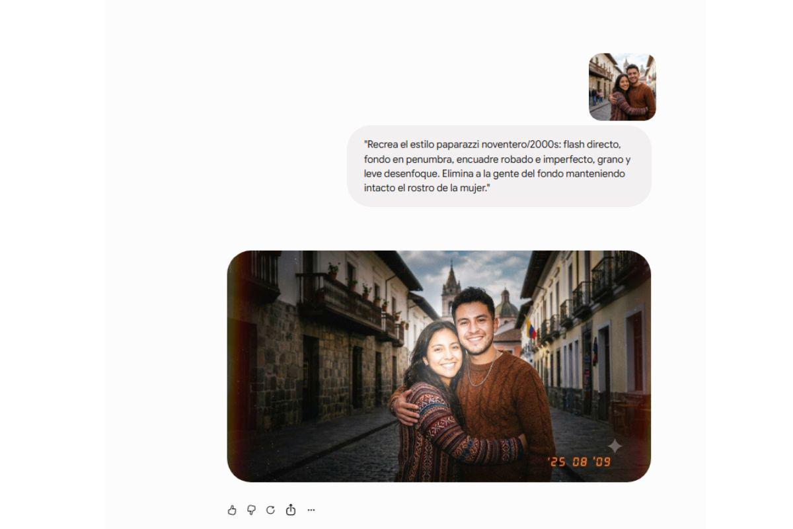The height and width of the screenshot is (529, 793).
Task: Open the three-dot more options menu
Action: tap(311, 510)
